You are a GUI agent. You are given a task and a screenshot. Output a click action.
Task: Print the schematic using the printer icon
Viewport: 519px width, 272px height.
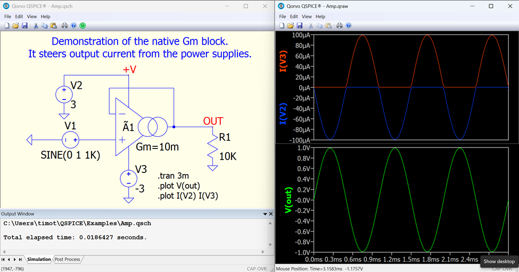(64, 26)
